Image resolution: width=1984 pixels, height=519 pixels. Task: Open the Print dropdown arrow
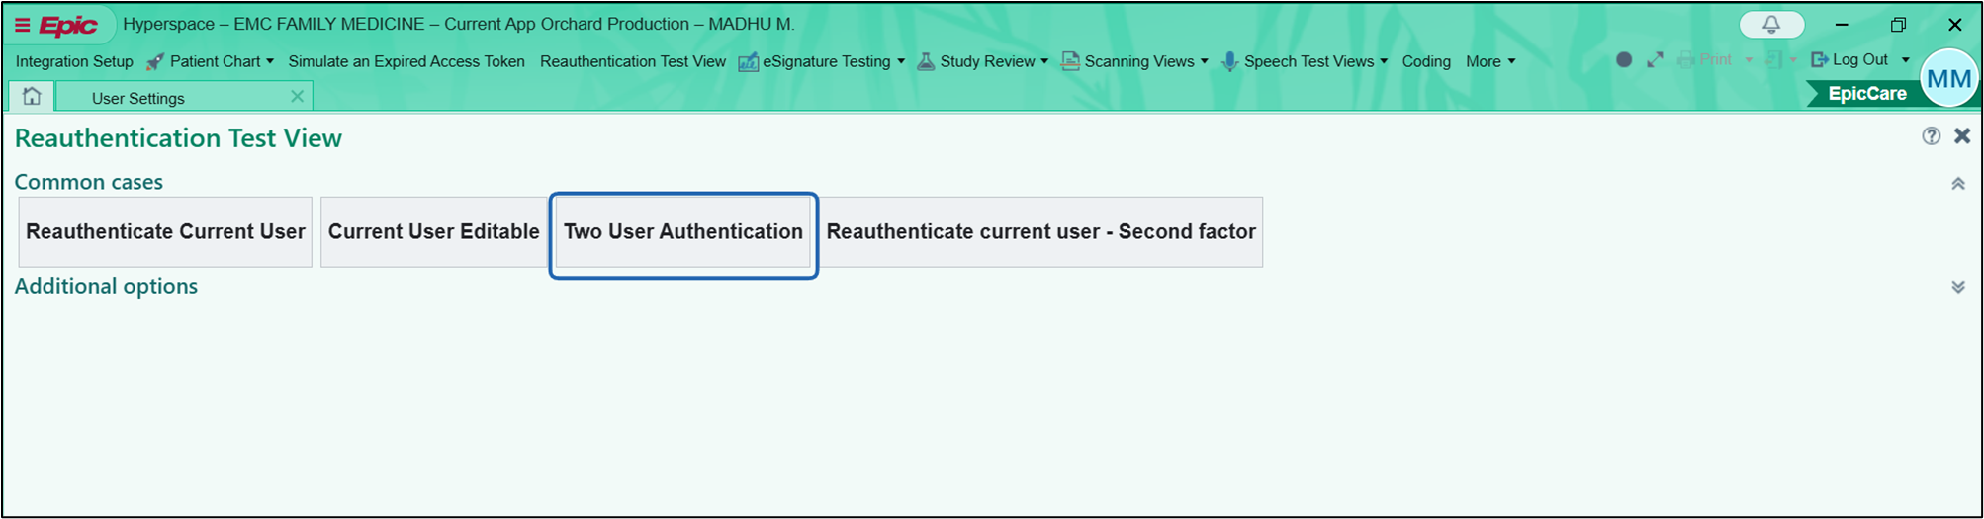coord(1749,60)
